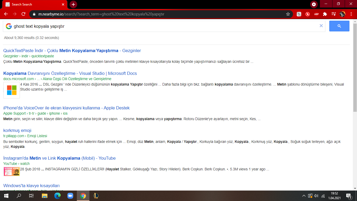
Task: Open QuickTextPaste İndir result link
Action: (x=72, y=51)
